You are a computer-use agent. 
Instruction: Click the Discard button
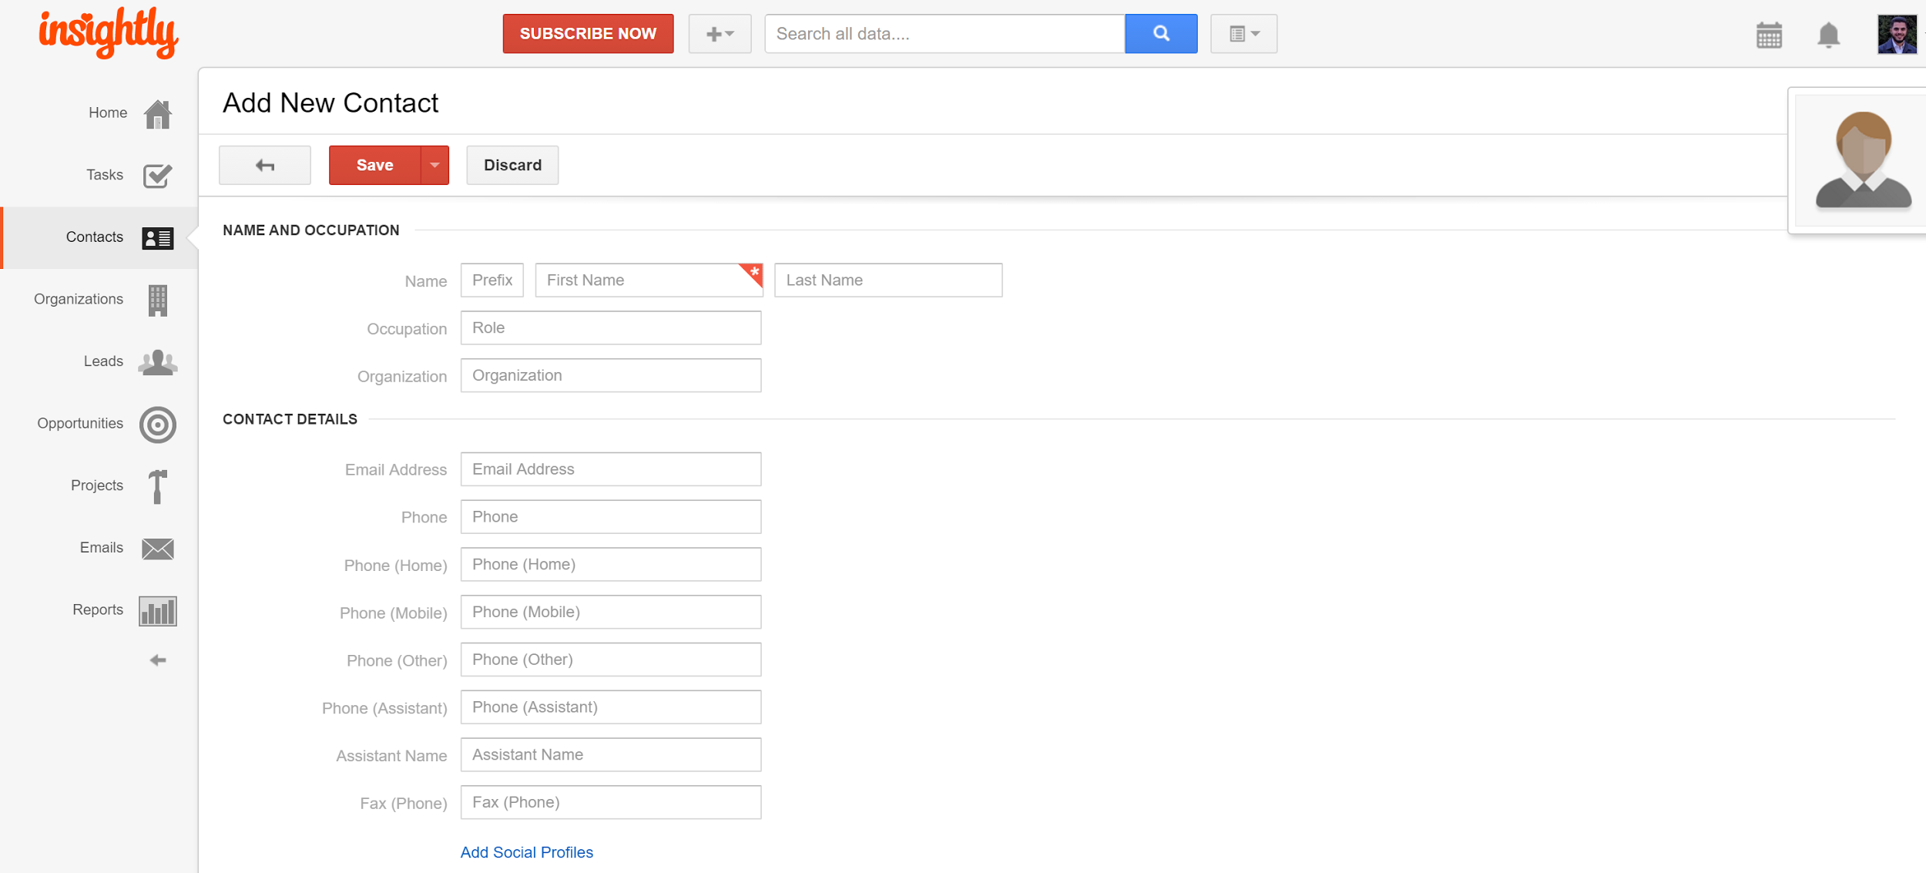tap(512, 165)
